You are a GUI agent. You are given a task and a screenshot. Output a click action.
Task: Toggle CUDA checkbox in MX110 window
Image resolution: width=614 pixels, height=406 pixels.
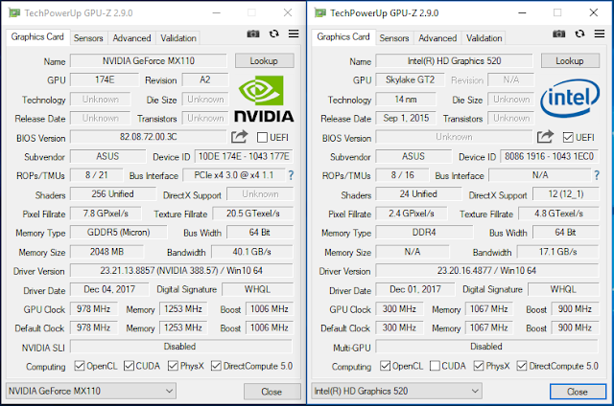[x=129, y=366]
